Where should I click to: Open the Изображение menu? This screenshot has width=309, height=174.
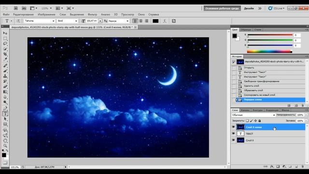point(46,14)
